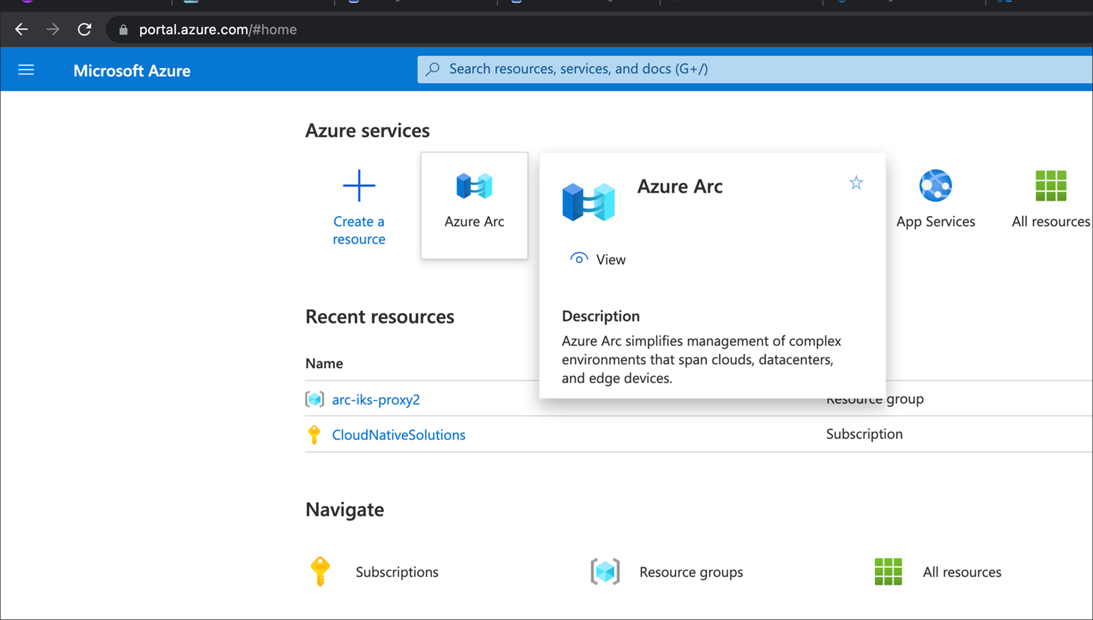
Task: Select Microsoft Azure home title
Action: tap(132, 71)
